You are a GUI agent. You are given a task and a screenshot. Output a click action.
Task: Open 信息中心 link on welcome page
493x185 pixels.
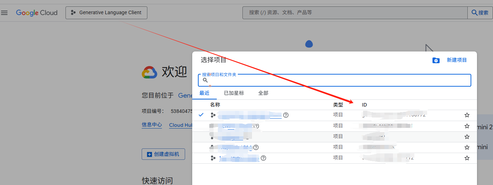(x=152, y=125)
